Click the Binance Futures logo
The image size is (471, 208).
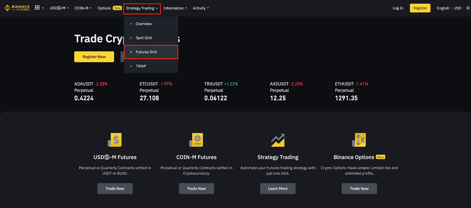(x=17, y=8)
